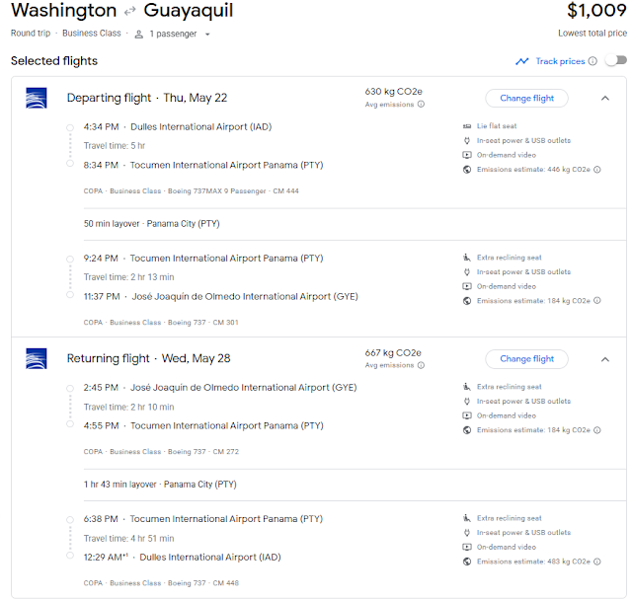Open info icon for 446 kg CO2e estimate
Screen dimensions: 632x600
click(x=597, y=170)
